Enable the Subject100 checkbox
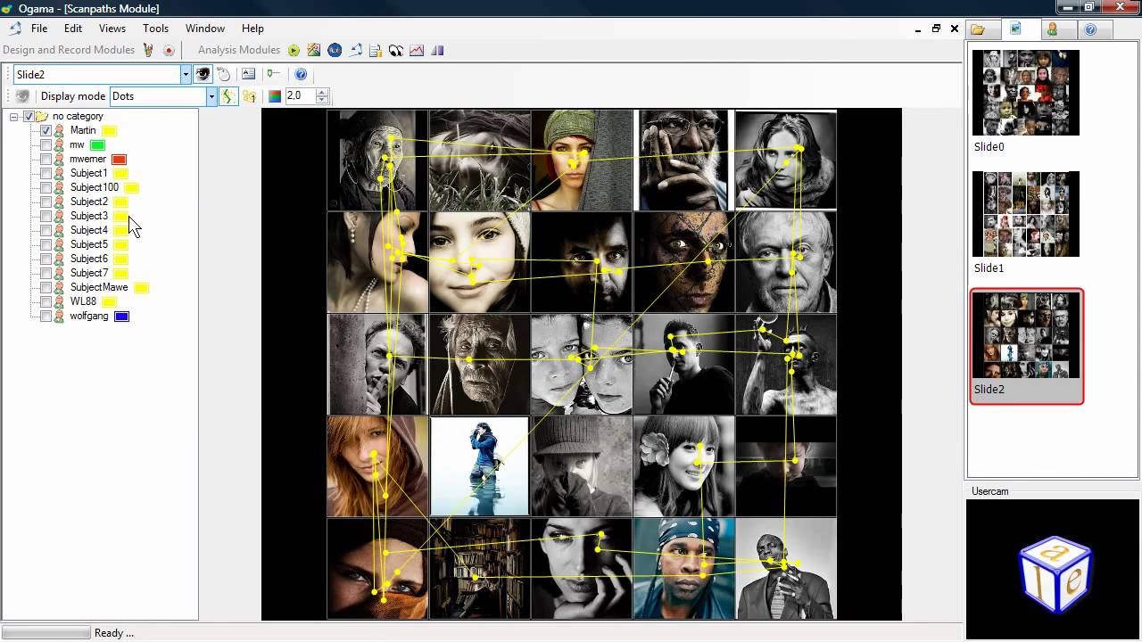Viewport: 1142px width, 642px height. point(46,187)
